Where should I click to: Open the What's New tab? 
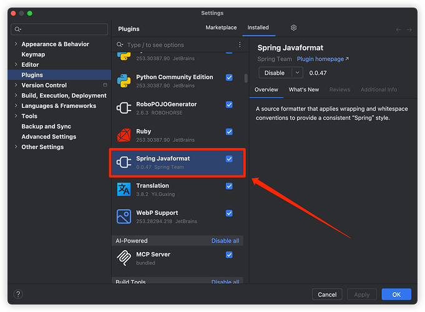point(304,90)
